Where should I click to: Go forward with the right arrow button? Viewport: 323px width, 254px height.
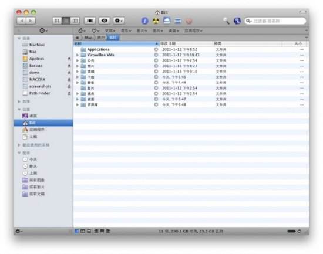(x=31, y=21)
